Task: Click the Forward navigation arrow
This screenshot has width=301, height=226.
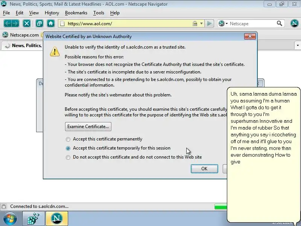Action: 15,24
